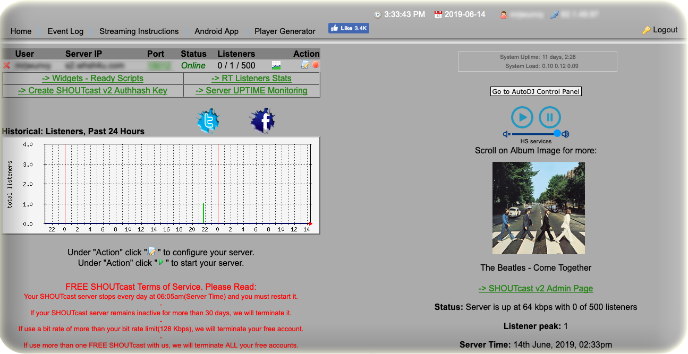Click the Port column header

[156, 54]
